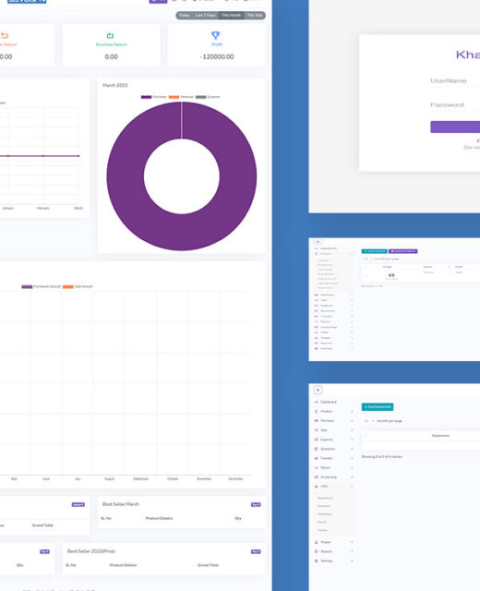Click Top 5 badge in Best Seller 2023(Price)

point(256,552)
